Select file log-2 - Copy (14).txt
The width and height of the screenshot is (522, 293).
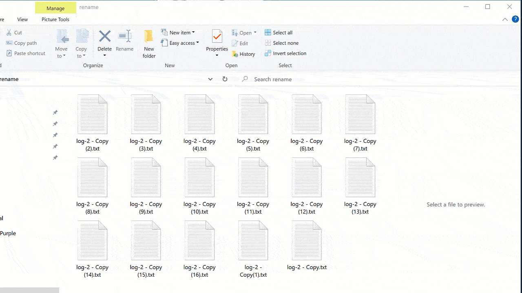pyautogui.click(x=93, y=249)
